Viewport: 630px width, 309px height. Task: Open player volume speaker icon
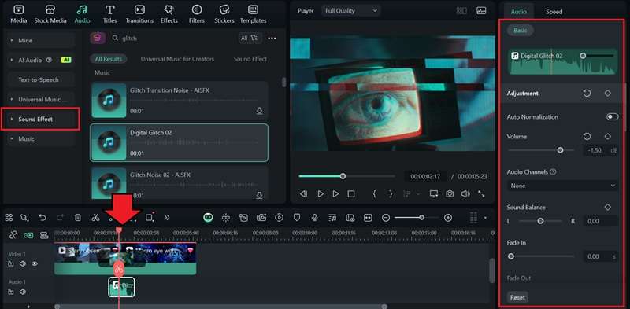coord(465,194)
